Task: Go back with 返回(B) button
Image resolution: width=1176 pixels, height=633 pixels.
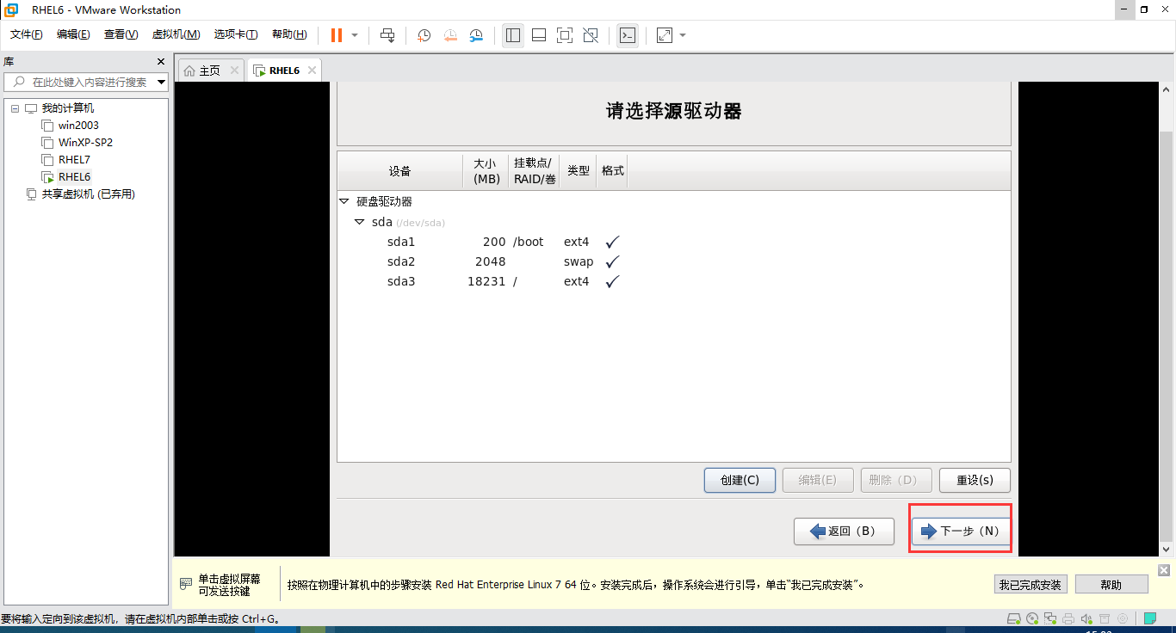Action: click(x=843, y=531)
